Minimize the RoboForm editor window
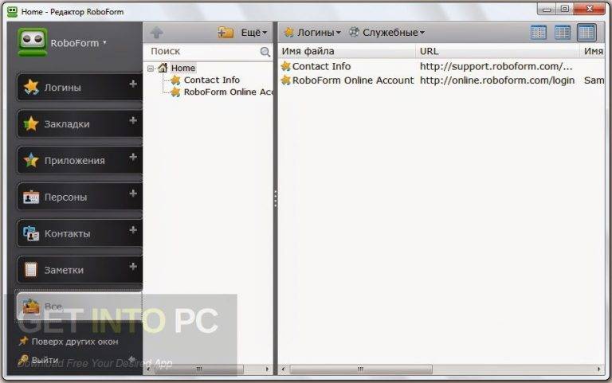The image size is (612, 383). 547,9
